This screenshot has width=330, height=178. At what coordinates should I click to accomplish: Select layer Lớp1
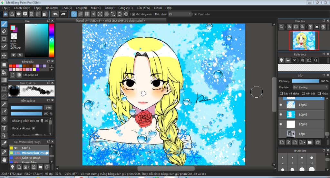[301, 134]
